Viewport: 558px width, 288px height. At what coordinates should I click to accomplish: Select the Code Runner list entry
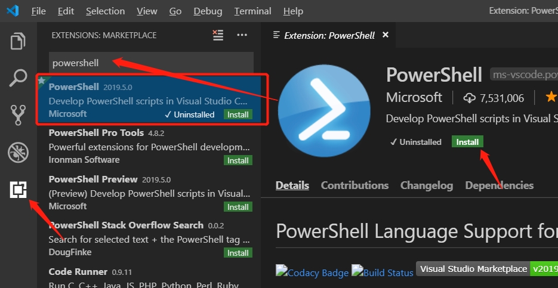pyautogui.click(x=149, y=276)
